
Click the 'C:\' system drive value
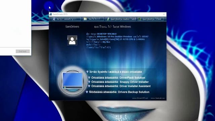pyautogui.click(x=109, y=47)
